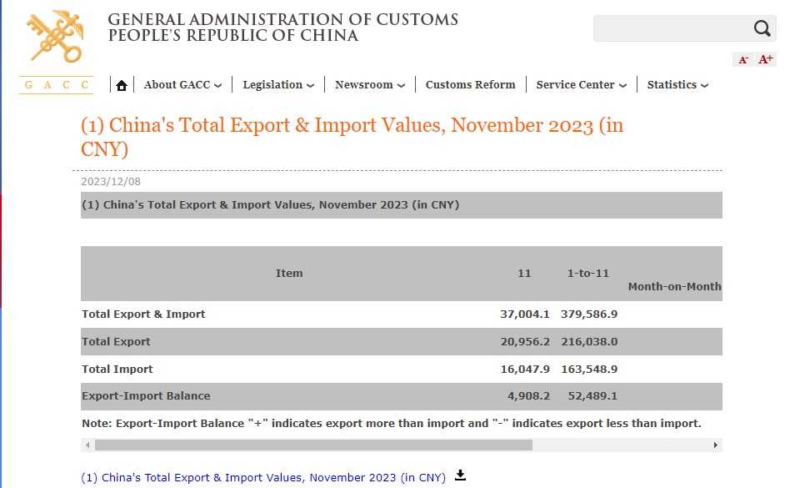Click the orange page title heading

click(352, 138)
